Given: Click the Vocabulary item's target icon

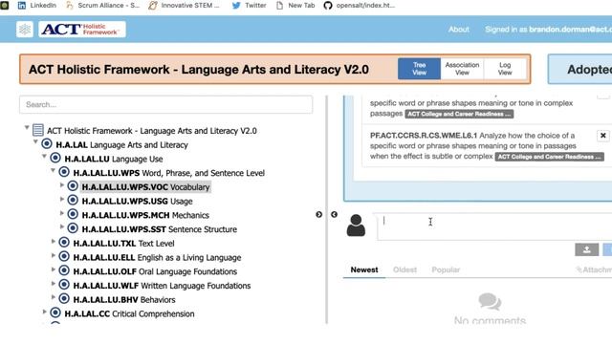Looking at the screenshot, I should point(73,186).
